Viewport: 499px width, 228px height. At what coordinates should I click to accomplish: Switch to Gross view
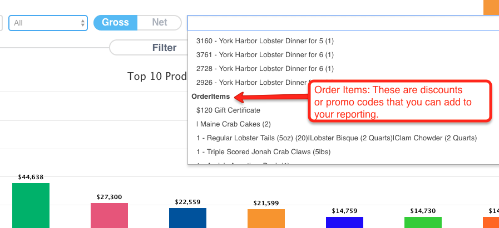click(115, 23)
